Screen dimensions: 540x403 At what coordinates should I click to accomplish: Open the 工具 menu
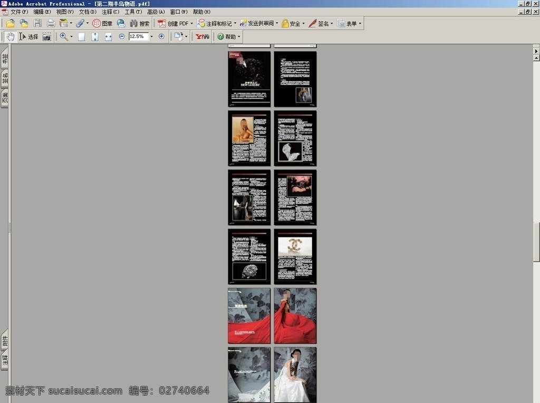(133, 12)
